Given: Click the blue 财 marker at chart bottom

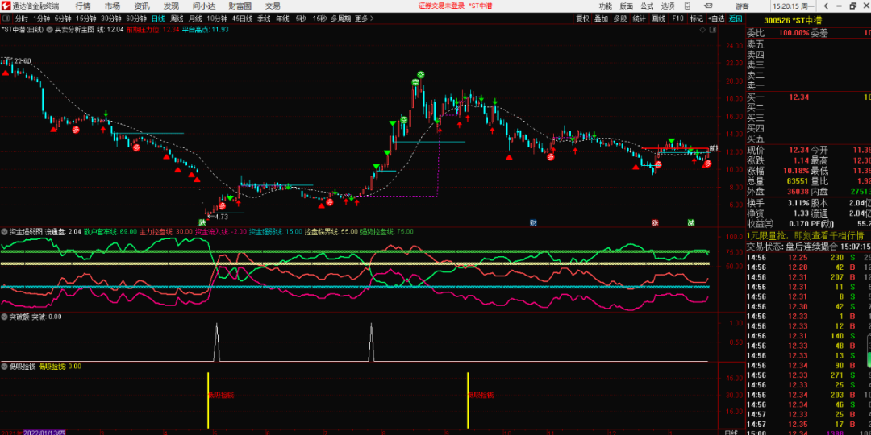Looking at the screenshot, I should 533,222.
